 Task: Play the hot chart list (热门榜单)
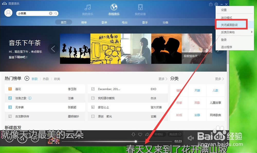[x=27, y=78]
